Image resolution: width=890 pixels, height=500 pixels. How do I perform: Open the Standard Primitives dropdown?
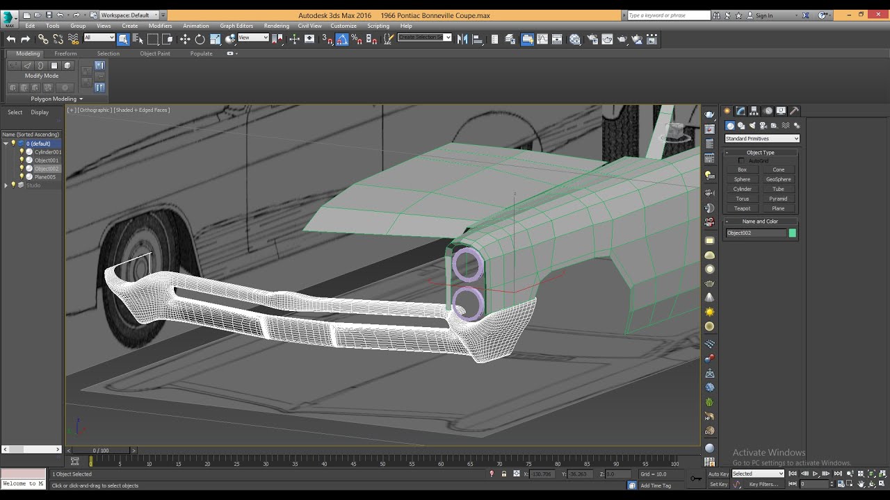(762, 138)
